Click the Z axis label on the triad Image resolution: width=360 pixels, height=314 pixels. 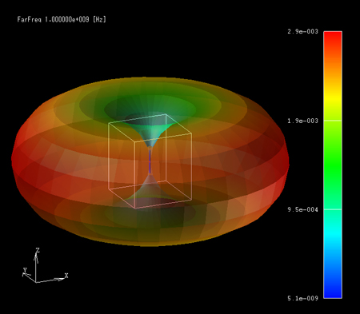click(x=38, y=250)
